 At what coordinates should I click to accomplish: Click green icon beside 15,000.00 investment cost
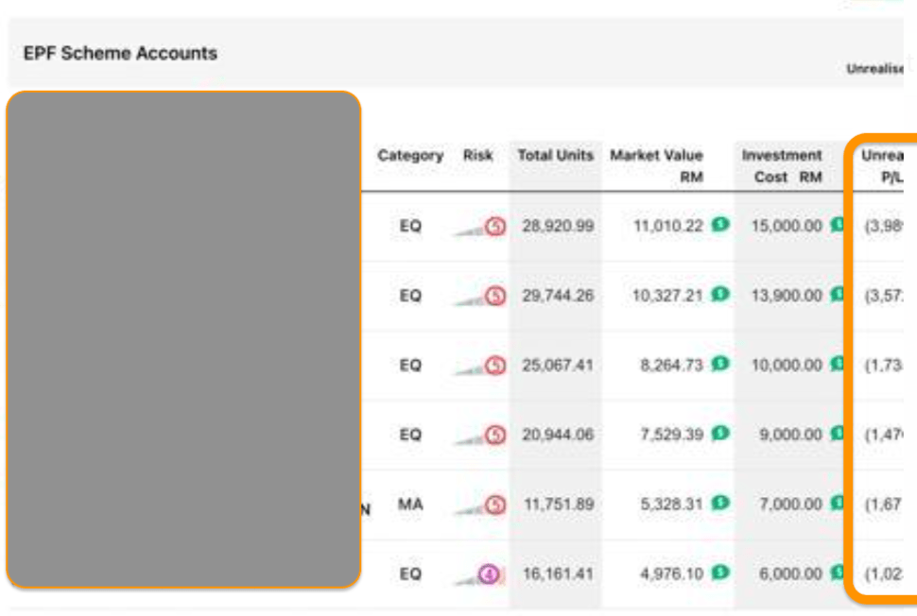[x=837, y=225]
